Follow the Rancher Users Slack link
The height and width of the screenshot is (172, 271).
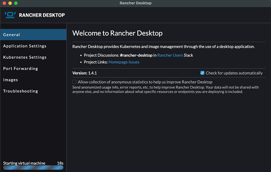[x=170, y=55]
